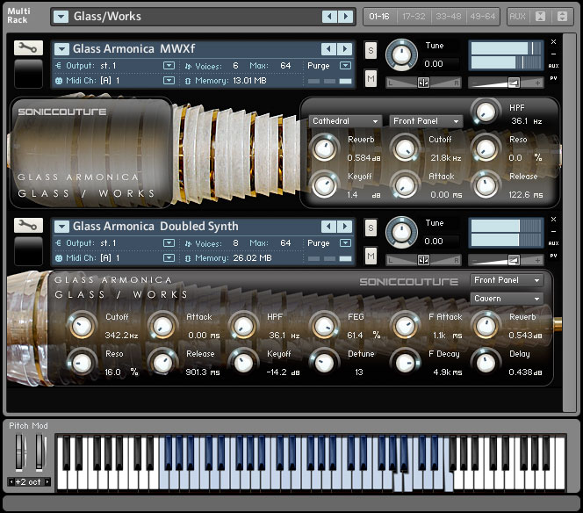This screenshot has width=583, height=513.
Task: Mute the Glass Armonica Doubled Synth instrument
Action: coord(371,256)
